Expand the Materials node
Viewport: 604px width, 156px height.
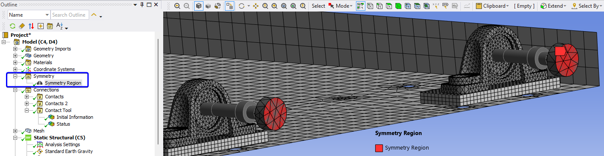click(x=15, y=62)
